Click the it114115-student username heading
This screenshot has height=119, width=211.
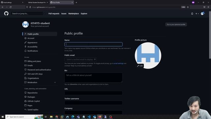point(40,23)
